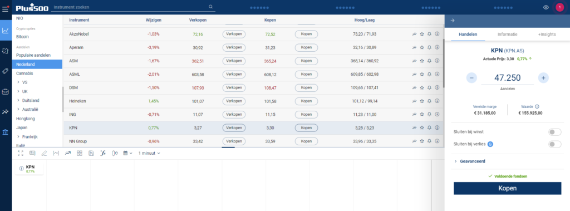Click the large Kopen button

(507, 188)
